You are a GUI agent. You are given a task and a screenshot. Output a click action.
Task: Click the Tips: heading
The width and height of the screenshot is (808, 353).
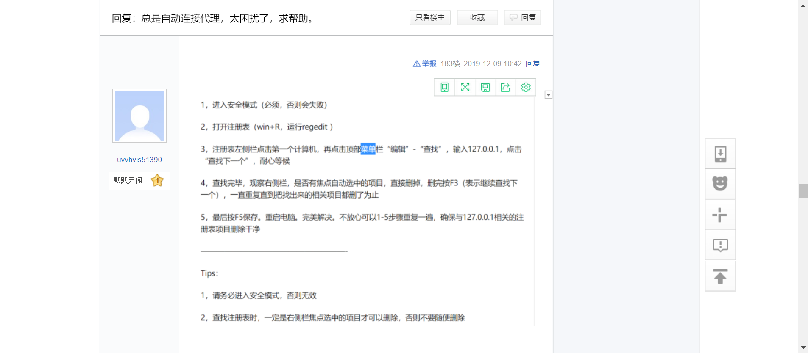coord(209,273)
